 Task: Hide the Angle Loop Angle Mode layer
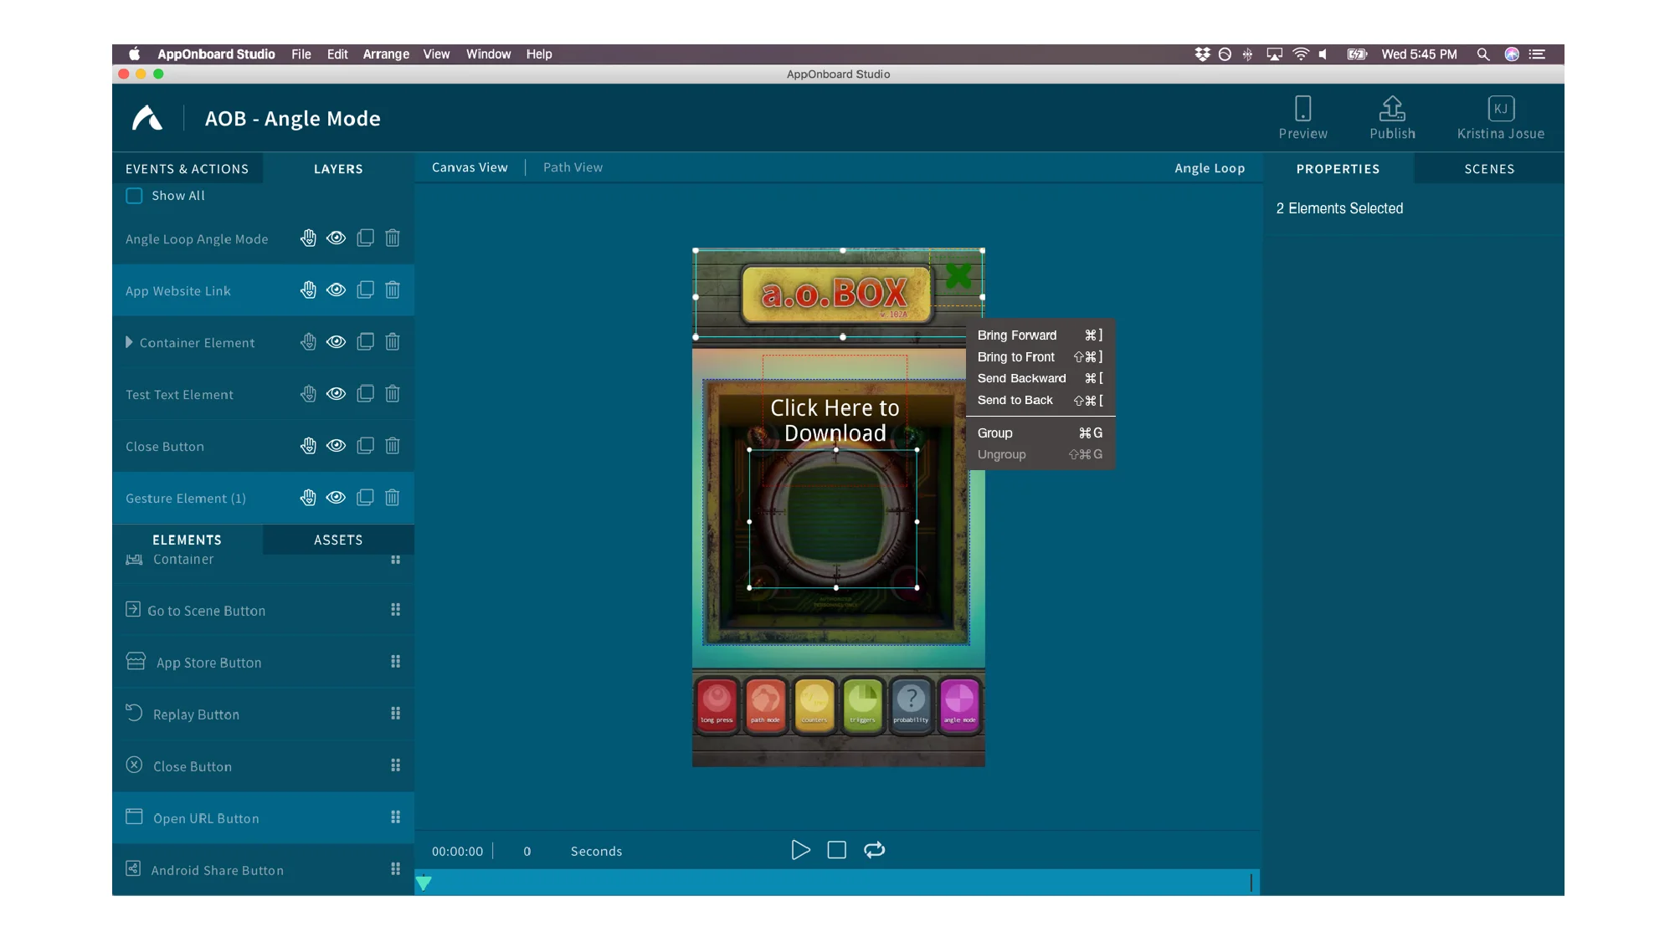pos(336,238)
